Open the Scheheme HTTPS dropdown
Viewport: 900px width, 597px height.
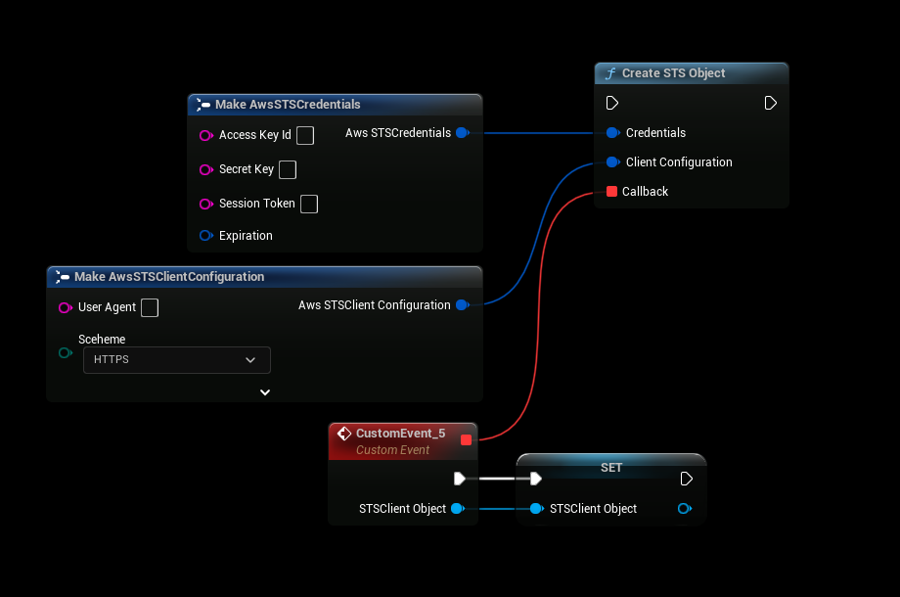pyautogui.click(x=176, y=360)
